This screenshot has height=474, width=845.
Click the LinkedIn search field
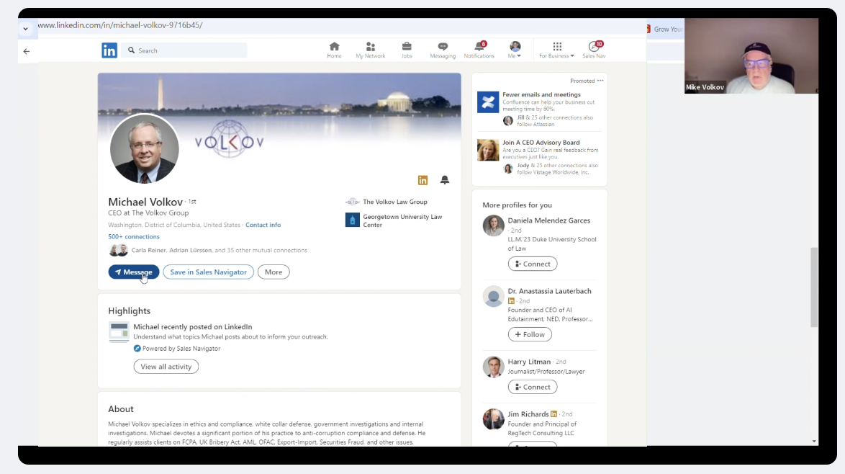pyautogui.click(x=187, y=50)
